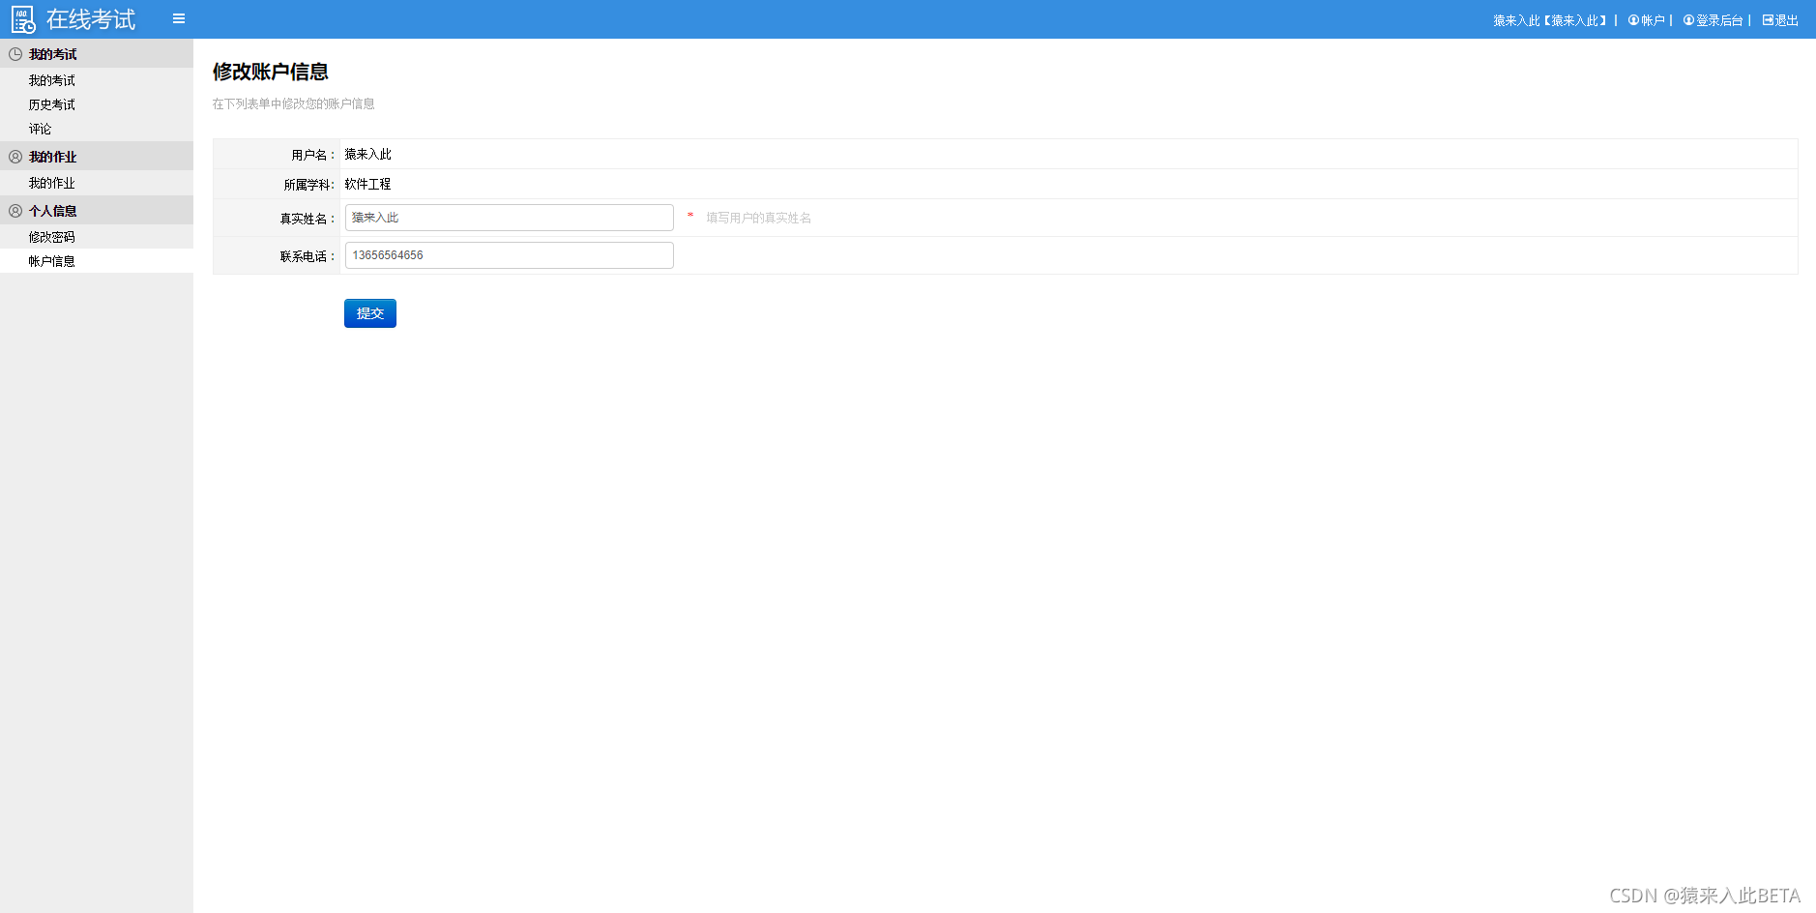Image resolution: width=1816 pixels, height=913 pixels.
Task: Collapse the 个人信息 sidebar section
Action: (97, 211)
